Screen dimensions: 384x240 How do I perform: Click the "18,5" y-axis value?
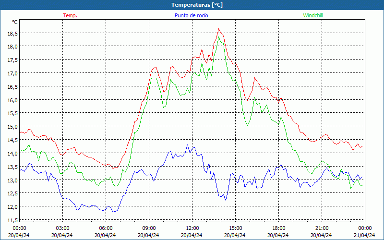(x=12, y=34)
